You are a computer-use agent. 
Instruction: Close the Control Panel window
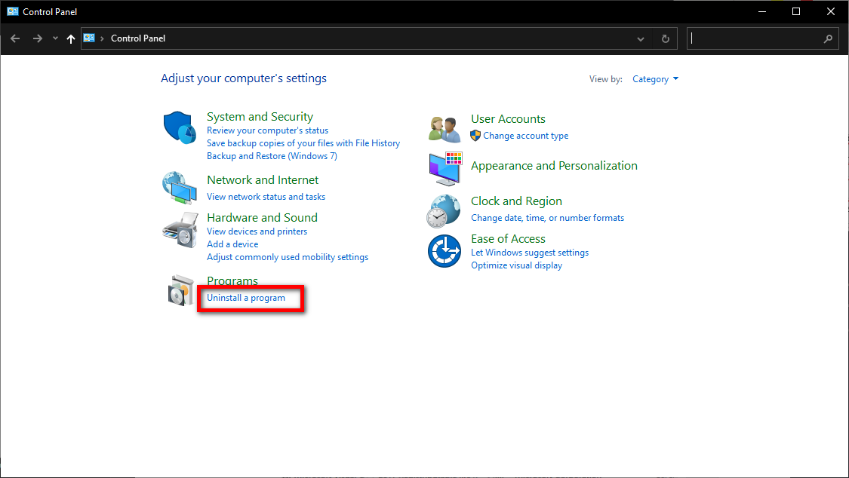click(x=831, y=11)
